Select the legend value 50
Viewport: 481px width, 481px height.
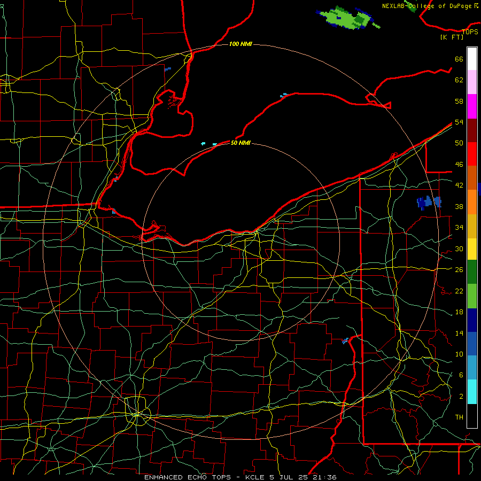pyautogui.click(x=459, y=143)
